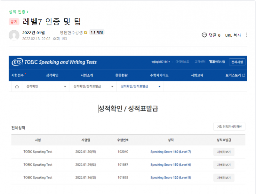Click the 1:1 채팅 button
This screenshot has width=256, height=194.
pos(97,33)
